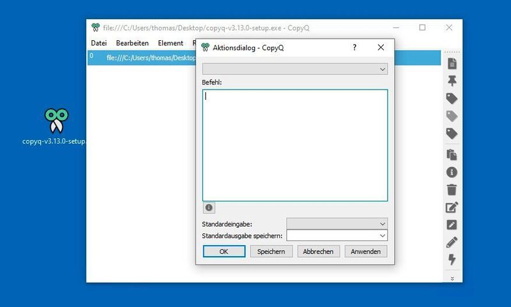This screenshot has height=307, width=511.
Task: Click the solid square pencil editor icon
Action: point(452,224)
